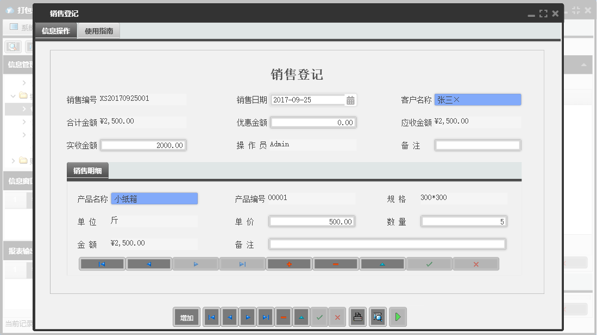Click the 实收金额 amount field
The width and height of the screenshot is (597, 335).
144,145
